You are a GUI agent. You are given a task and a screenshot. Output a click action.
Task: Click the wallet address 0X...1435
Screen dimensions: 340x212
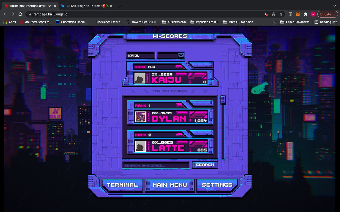click(x=162, y=113)
